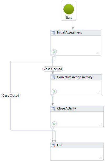Click the green arrow action icon in Corrective Action Activity
The height and width of the screenshot is (164, 106).
tap(54, 91)
